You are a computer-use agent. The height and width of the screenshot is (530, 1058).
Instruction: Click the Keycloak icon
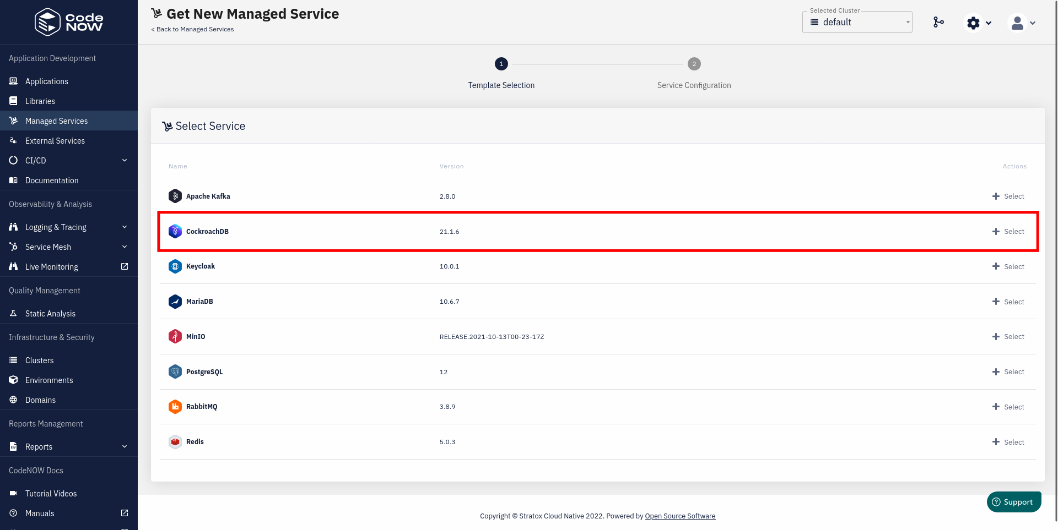point(175,266)
